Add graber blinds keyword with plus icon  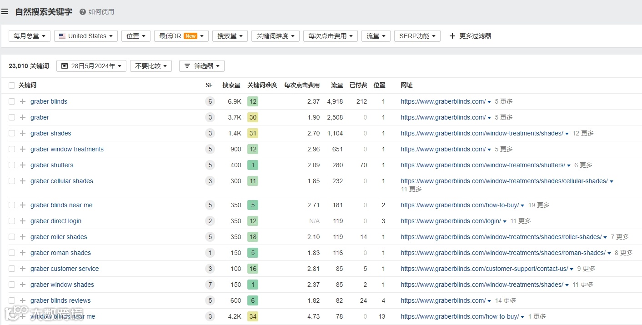(23, 101)
